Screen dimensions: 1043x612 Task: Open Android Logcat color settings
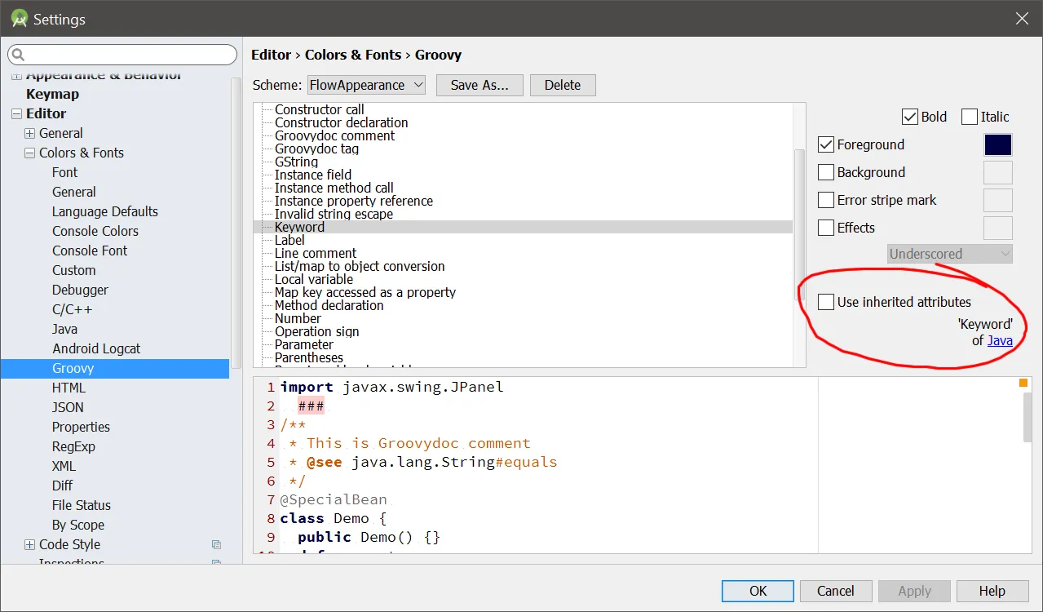pyautogui.click(x=96, y=348)
